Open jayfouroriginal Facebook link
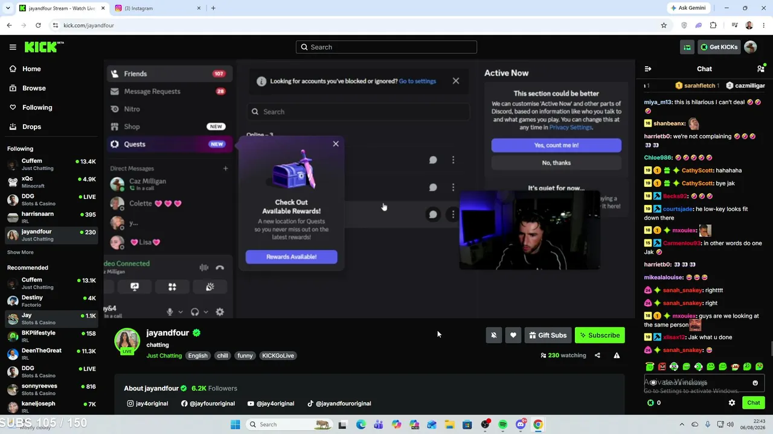 208,404
